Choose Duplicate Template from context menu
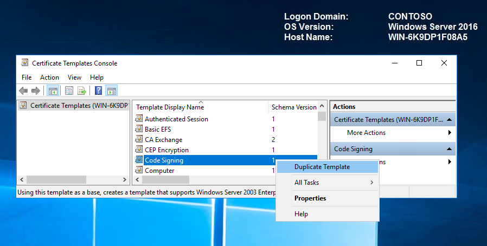 tap(328, 167)
